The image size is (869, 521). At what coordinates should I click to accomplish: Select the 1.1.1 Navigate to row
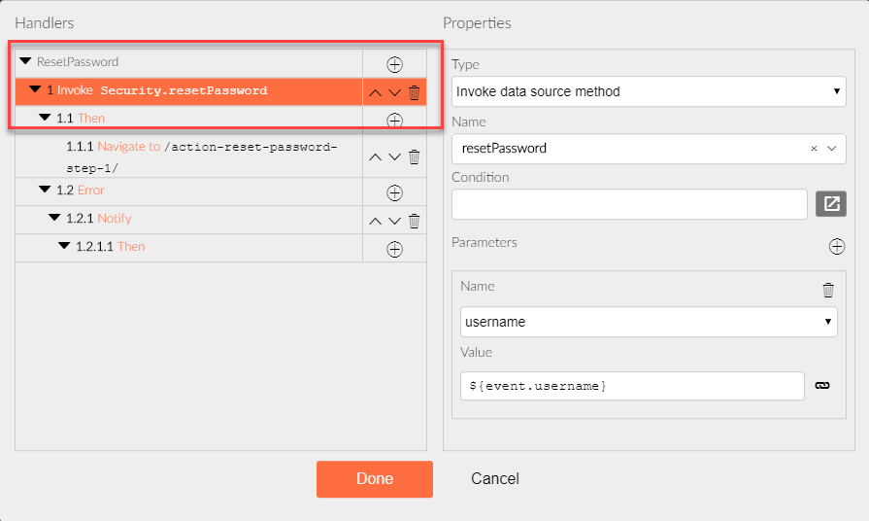[x=189, y=157]
